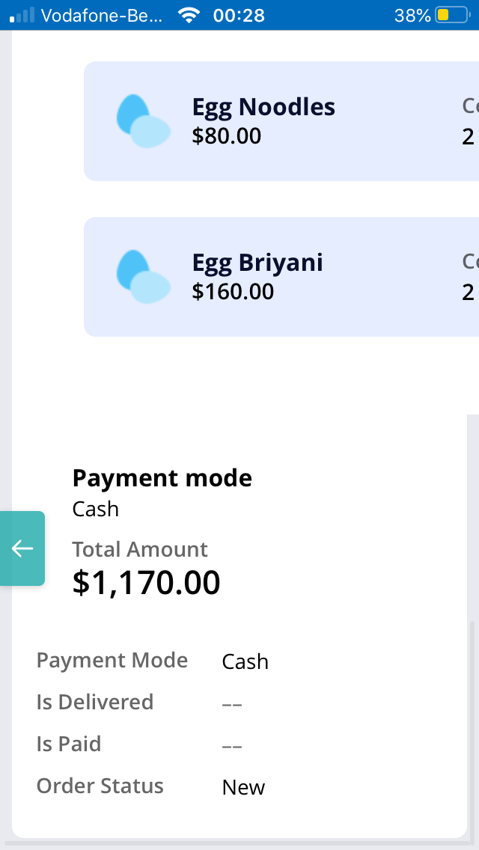Tap the Egg Noodles egg icon
Viewport: 479px width, 850px height.
pyautogui.click(x=143, y=121)
